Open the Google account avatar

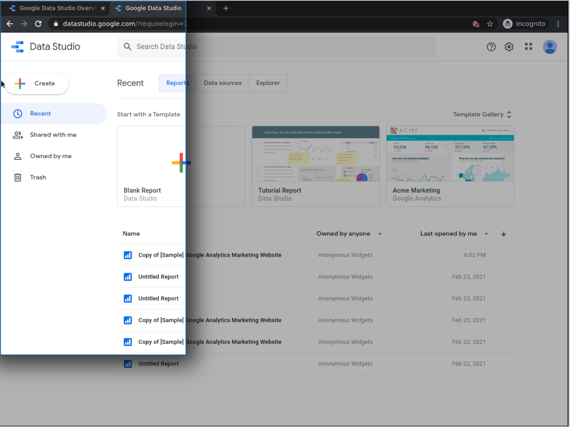click(550, 47)
